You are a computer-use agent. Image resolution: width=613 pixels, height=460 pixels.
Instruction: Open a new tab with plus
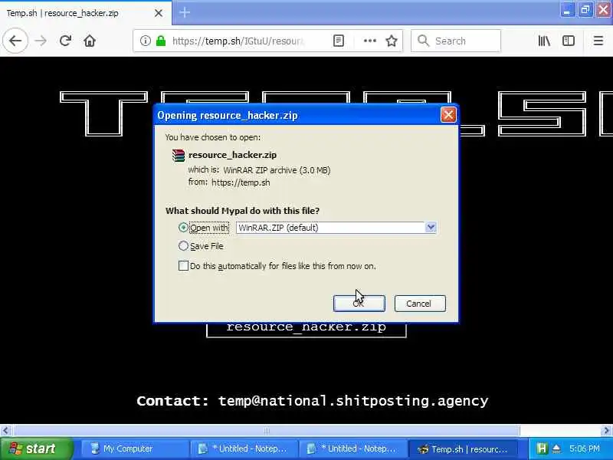(185, 12)
